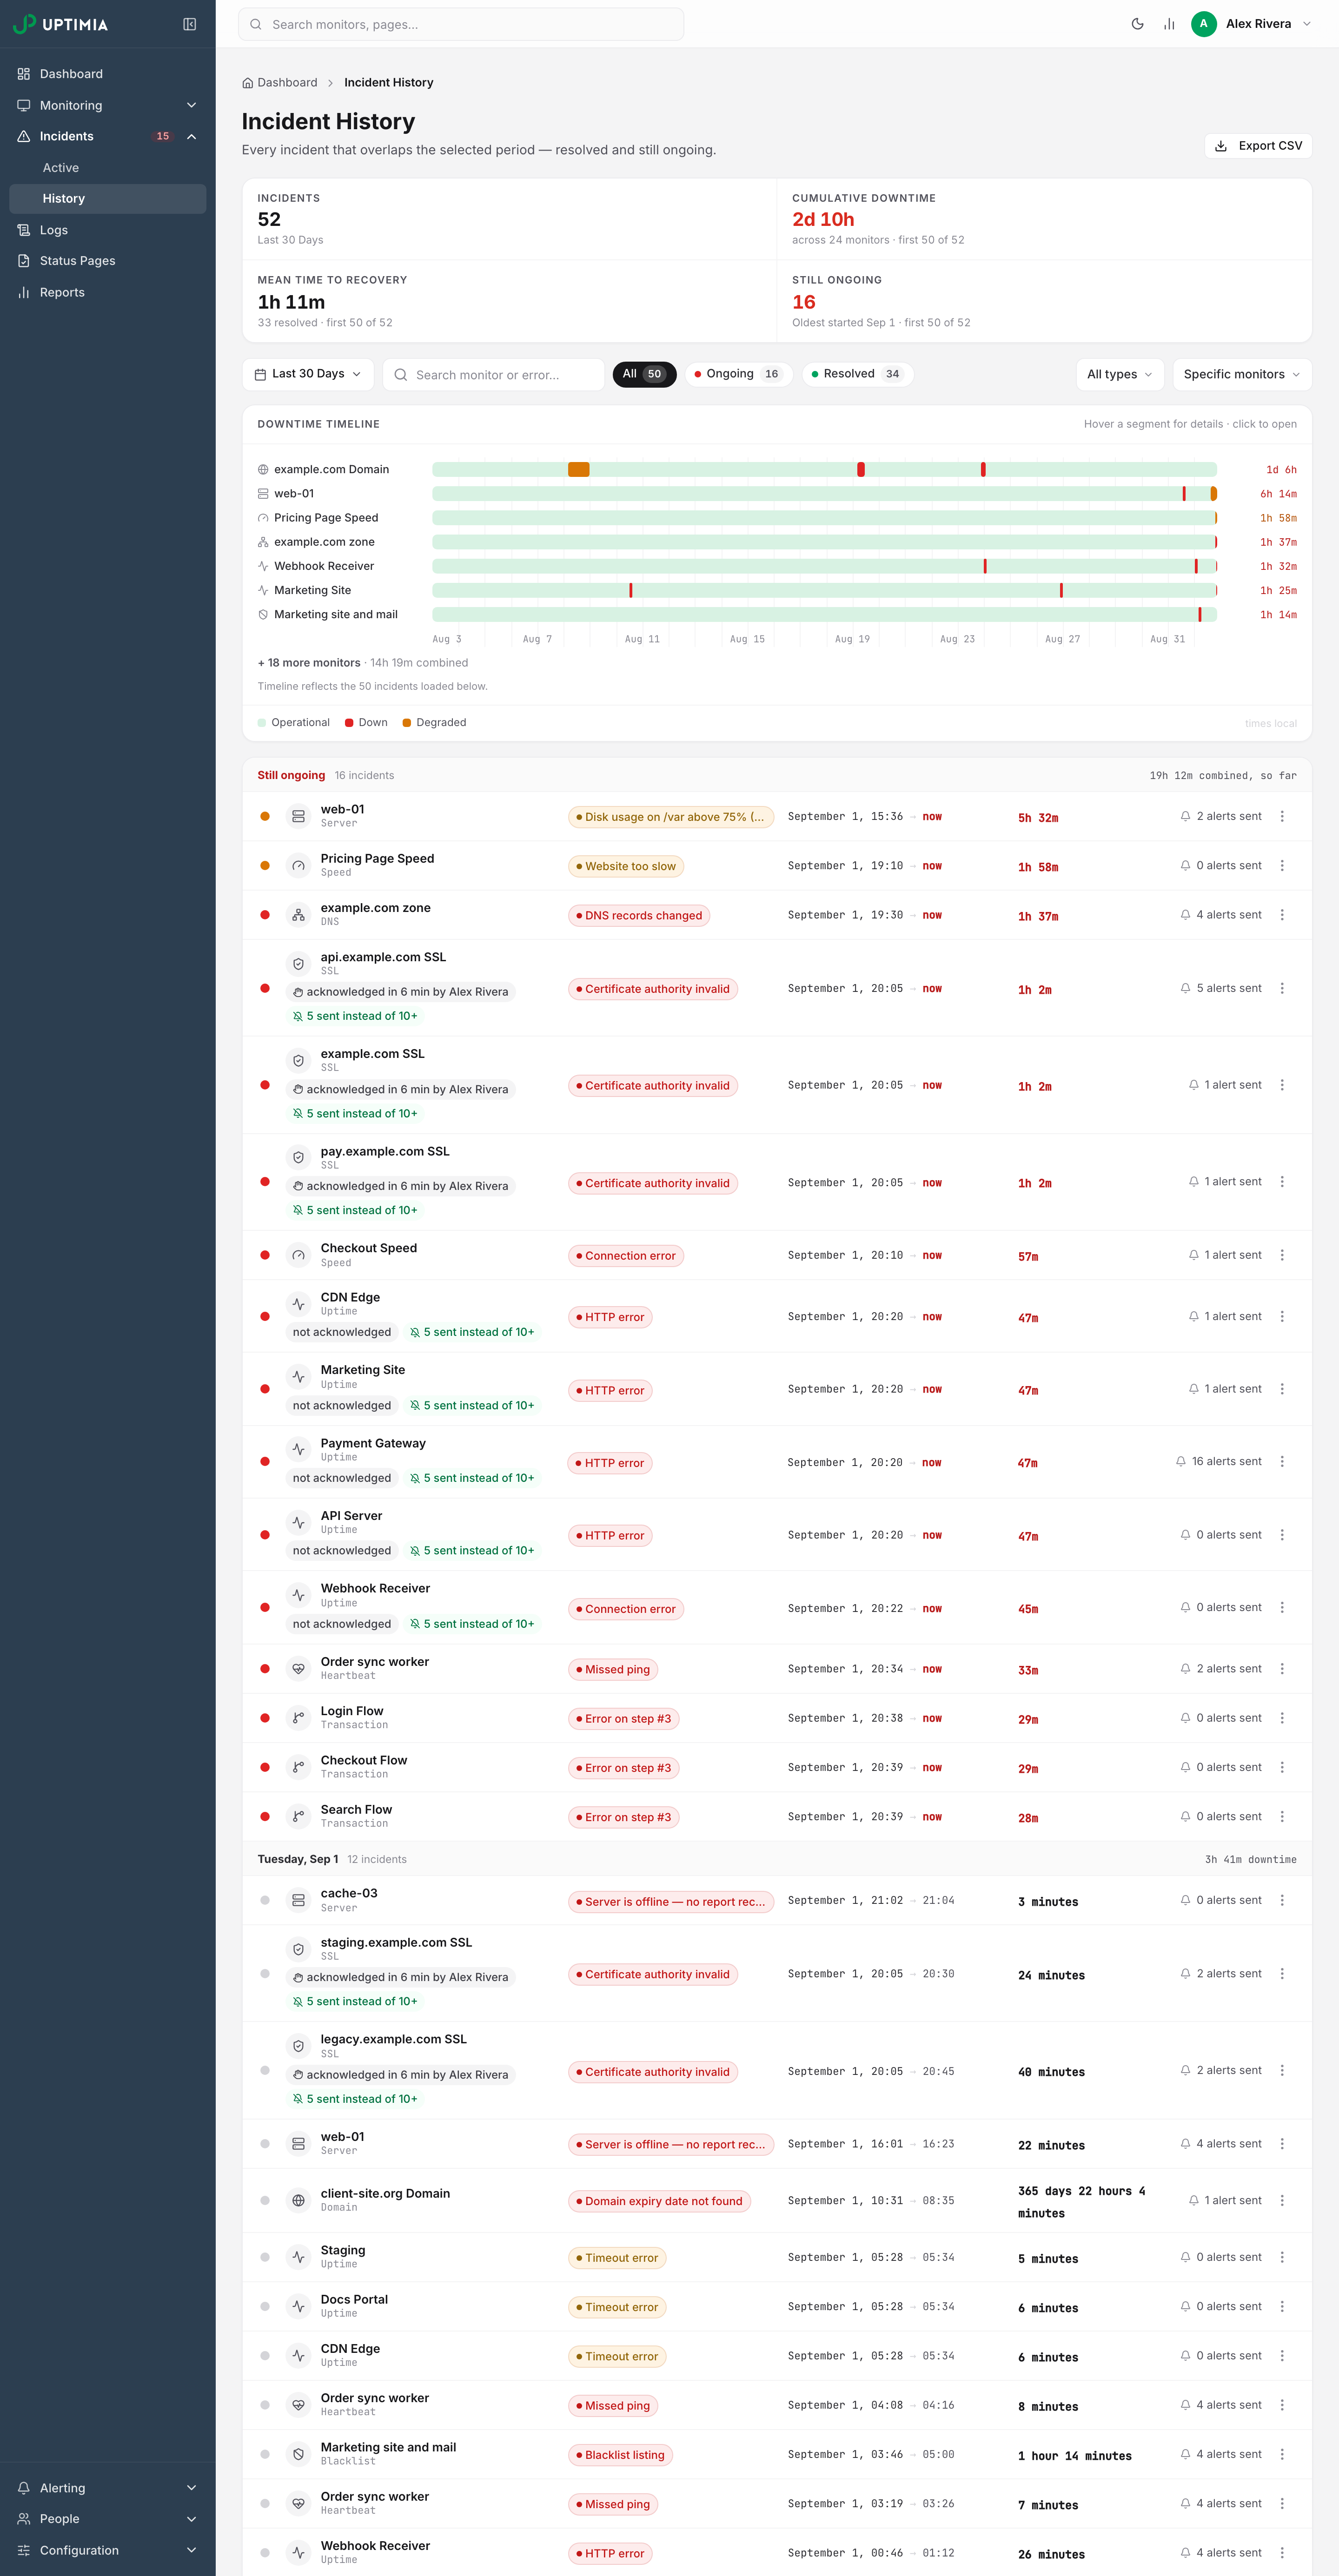The image size is (1339, 2576).
Task: Open the Last 30 Days date dropdown
Action: tap(308, 374)
